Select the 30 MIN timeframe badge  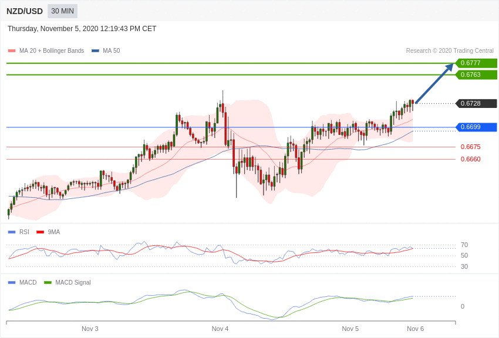62,11
